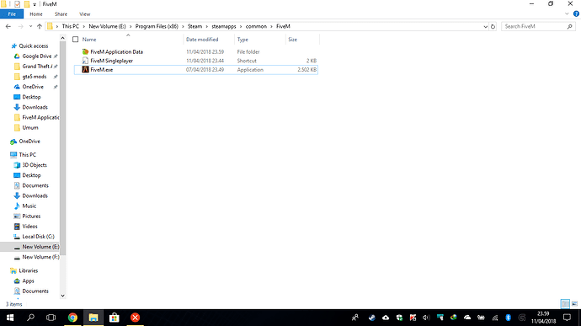Open 3D Objects under This PC
581x326 pixels.
tap(35, 165)
